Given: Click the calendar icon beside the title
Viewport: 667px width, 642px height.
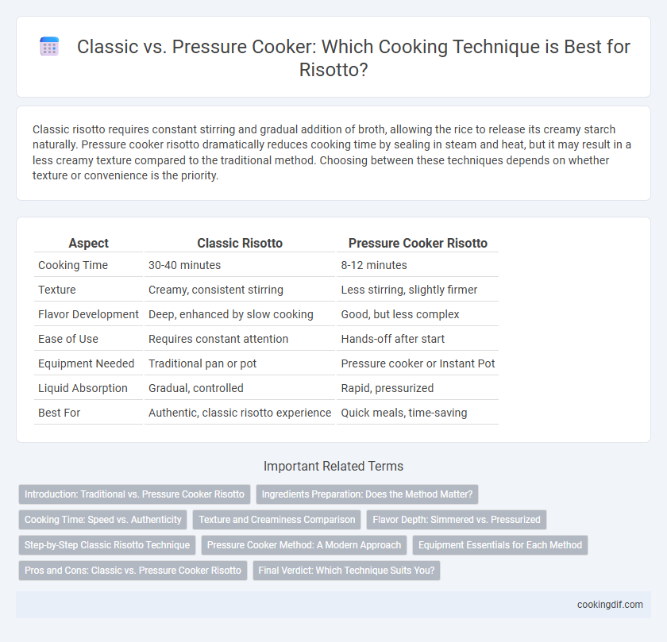Looking at the screenshot, I should (49, 46).
